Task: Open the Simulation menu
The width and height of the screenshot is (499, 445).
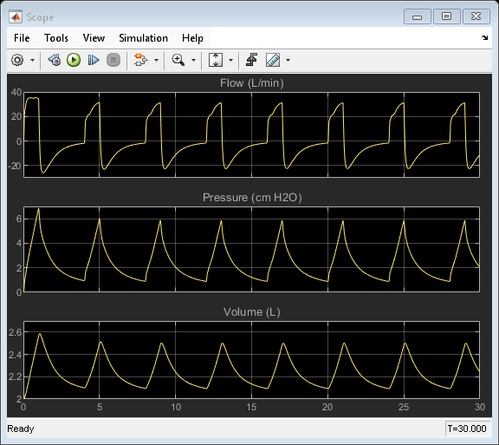Action: point(143,38)
